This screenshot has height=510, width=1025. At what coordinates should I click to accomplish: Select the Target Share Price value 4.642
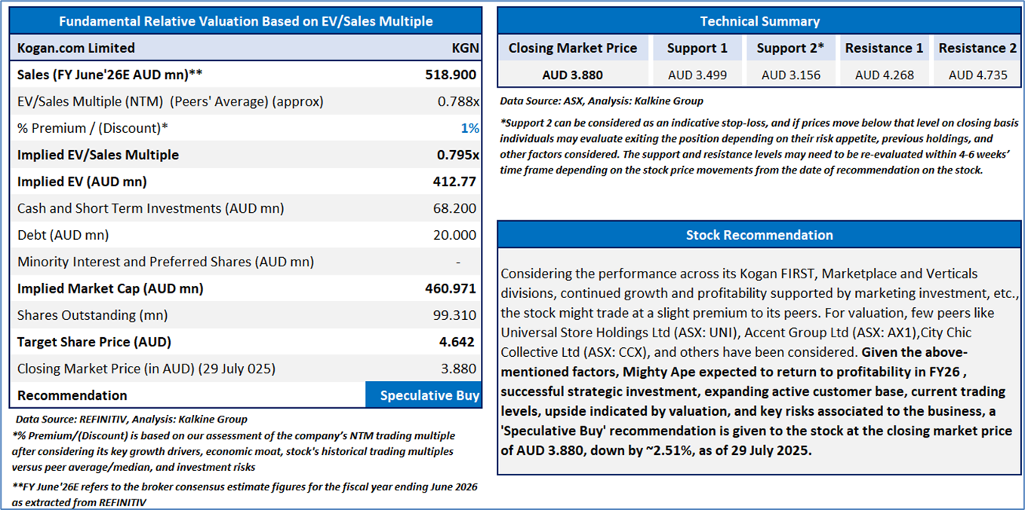pos(457,342)
